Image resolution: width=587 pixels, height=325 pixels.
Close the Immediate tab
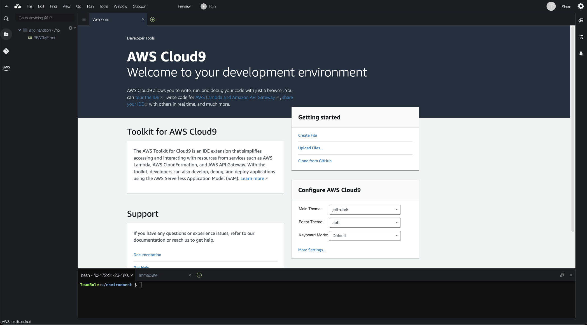pos(190,275)
